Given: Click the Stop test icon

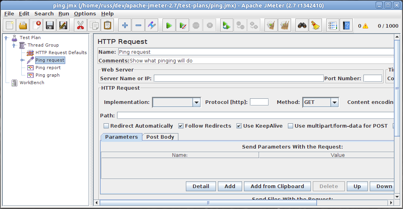Looking at the screenshot, I should point(196,25).
